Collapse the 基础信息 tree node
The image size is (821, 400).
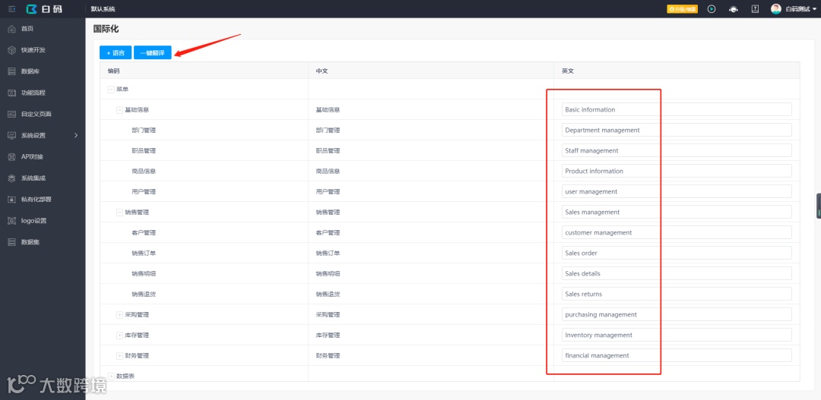119,110
